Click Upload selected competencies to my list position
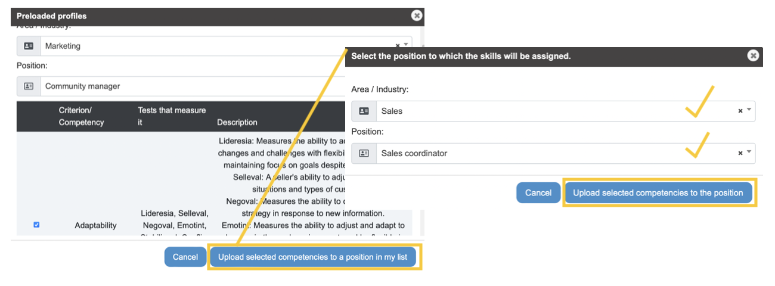 pos(313,257)
